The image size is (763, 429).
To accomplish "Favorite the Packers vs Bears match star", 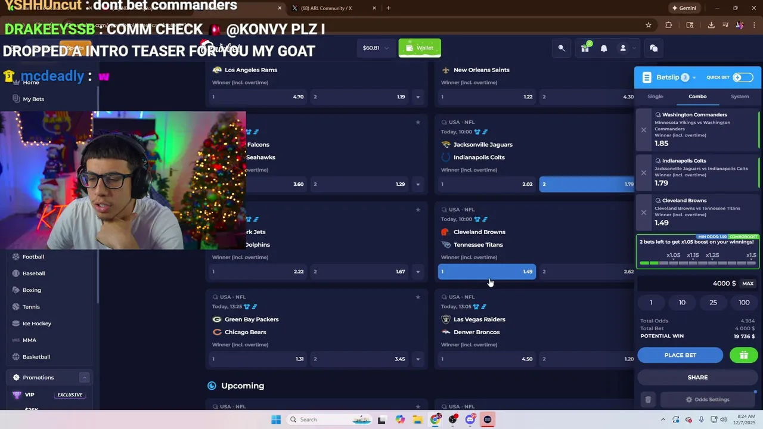I will coord(418,297).
